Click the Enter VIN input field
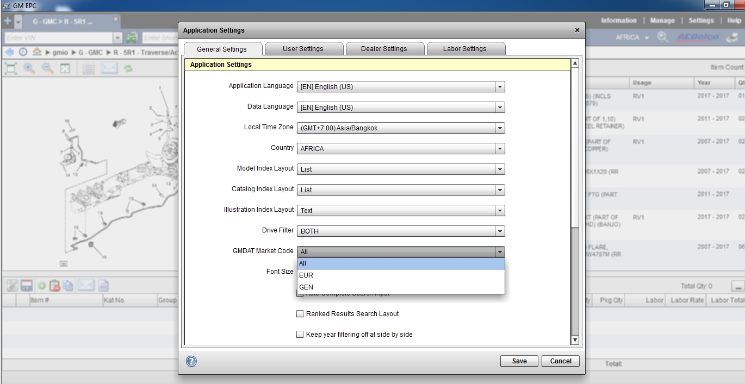Viewport: 745px width, 384px height. pos(58,38)
